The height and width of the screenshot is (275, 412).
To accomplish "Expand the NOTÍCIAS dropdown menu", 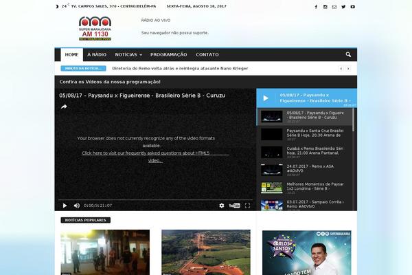I will tap(128, 55).
